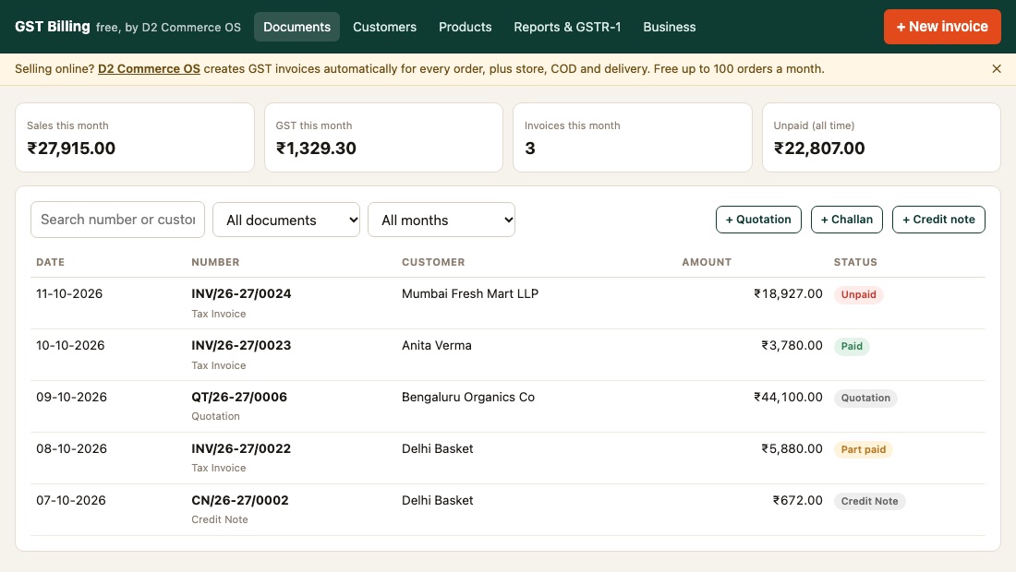This screenshot has height=572, width=1016.
Task: Click the Part paid status badge
Action: 863,449
